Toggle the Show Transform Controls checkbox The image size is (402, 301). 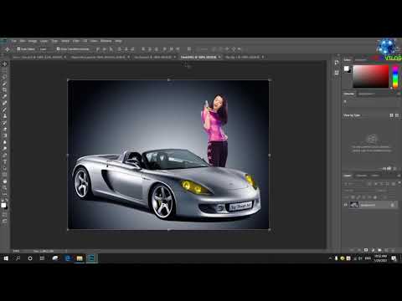pyautogui.click(x=58, y=49)
